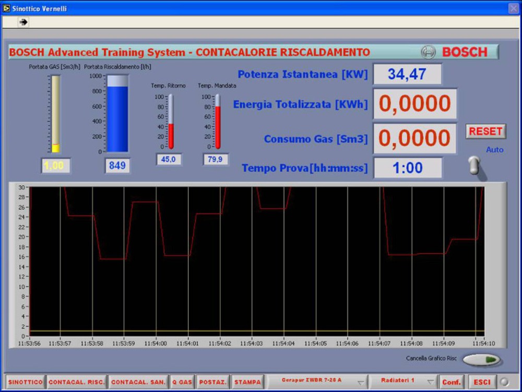Click the 11:54:10 time axis label
Image resolution: width=522 pixels, height=392 pixels.
pyautogui.click(x=484, y=343)
